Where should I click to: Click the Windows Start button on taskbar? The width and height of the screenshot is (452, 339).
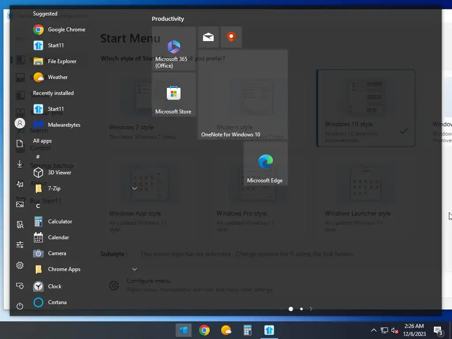[x=184, y=330]
